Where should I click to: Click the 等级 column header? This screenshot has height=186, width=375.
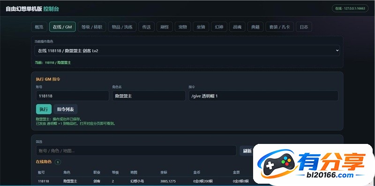(115, 172)
